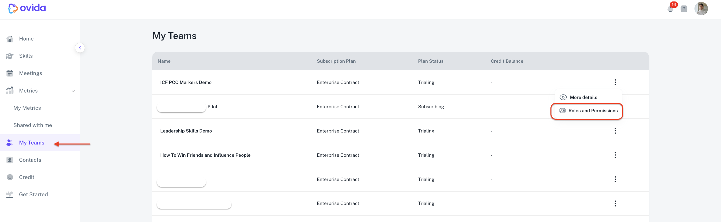The image size is (721, 222).
Task: Open actions menu for Leadership Skills Demo
Action: click(x=615, y=131)
